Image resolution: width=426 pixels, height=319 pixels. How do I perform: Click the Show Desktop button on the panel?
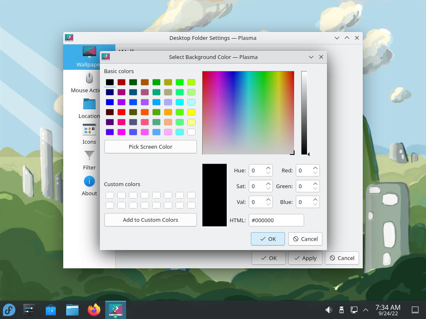(415, 310)
